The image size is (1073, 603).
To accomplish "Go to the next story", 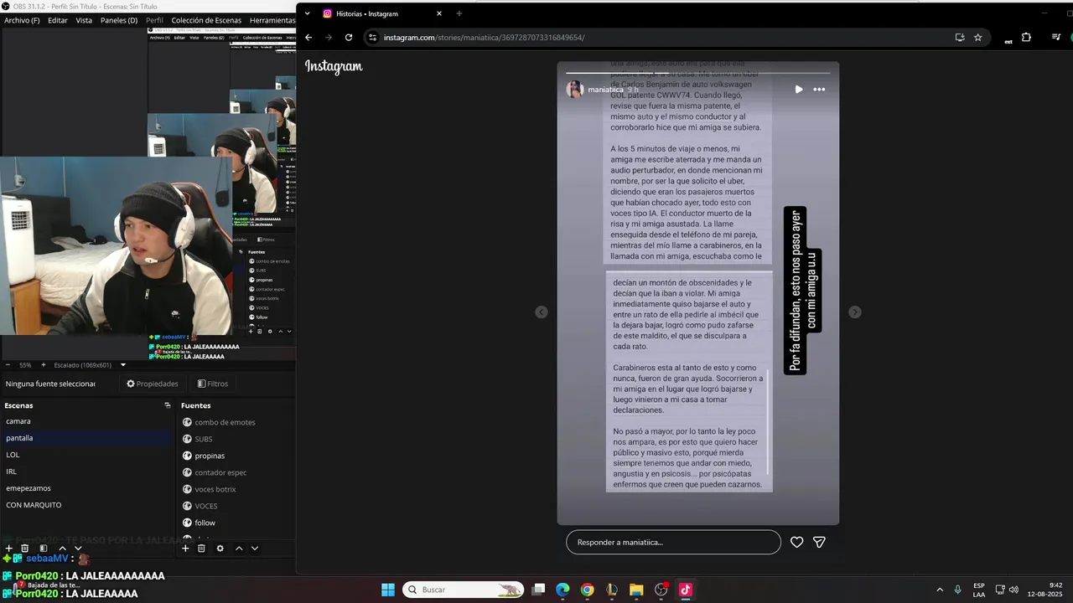I will pos(854,312).
